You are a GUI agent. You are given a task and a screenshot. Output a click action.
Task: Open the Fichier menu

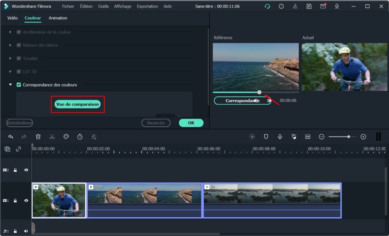68,6
